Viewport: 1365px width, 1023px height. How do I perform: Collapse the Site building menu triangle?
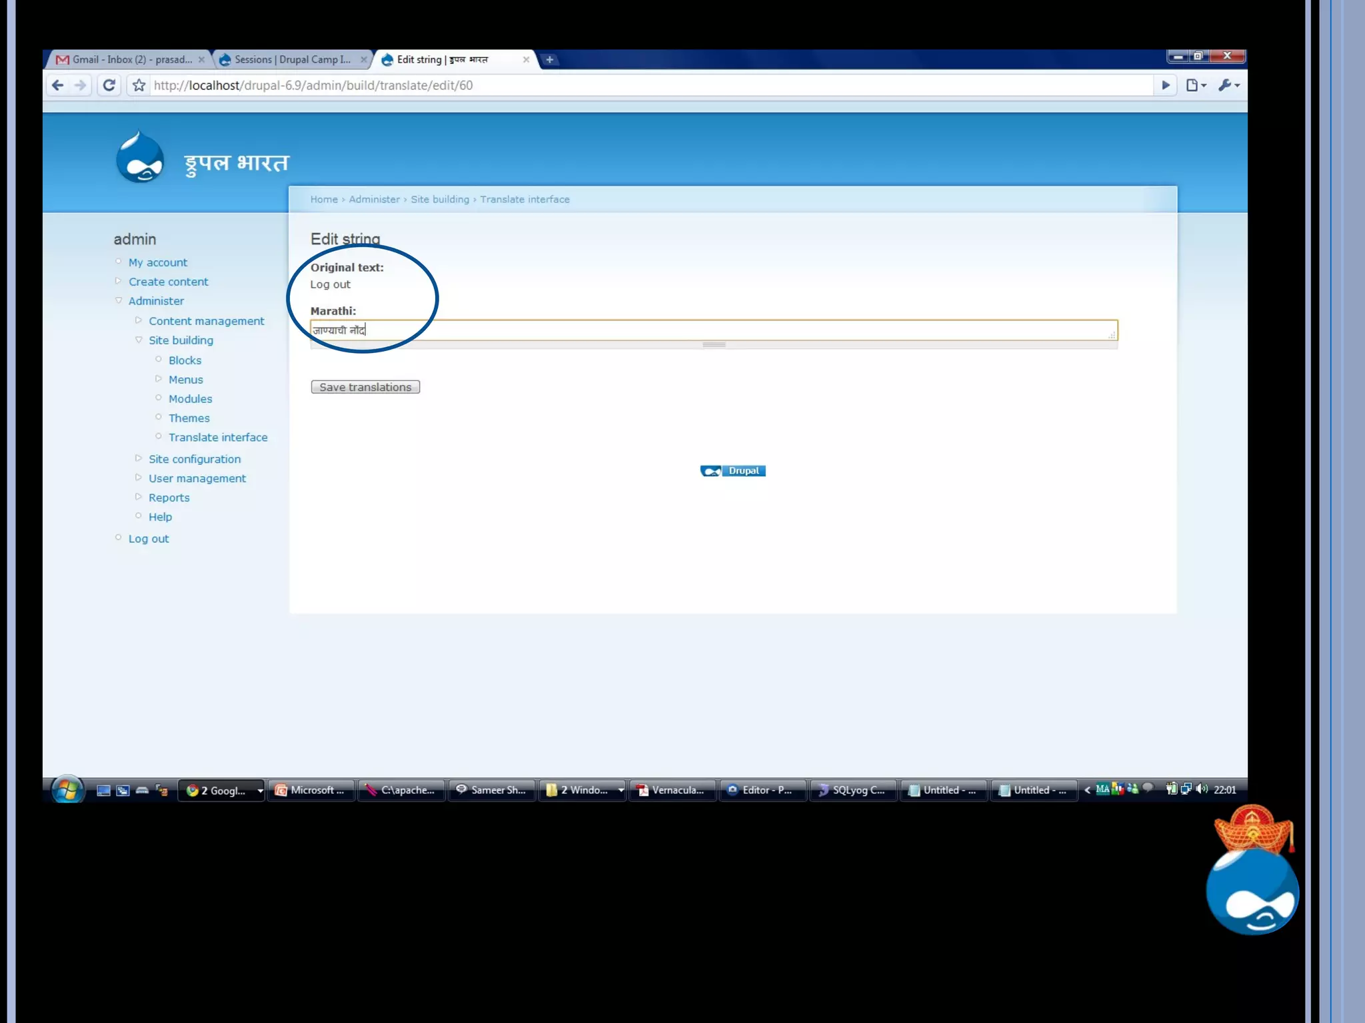(x=139, y=340)
